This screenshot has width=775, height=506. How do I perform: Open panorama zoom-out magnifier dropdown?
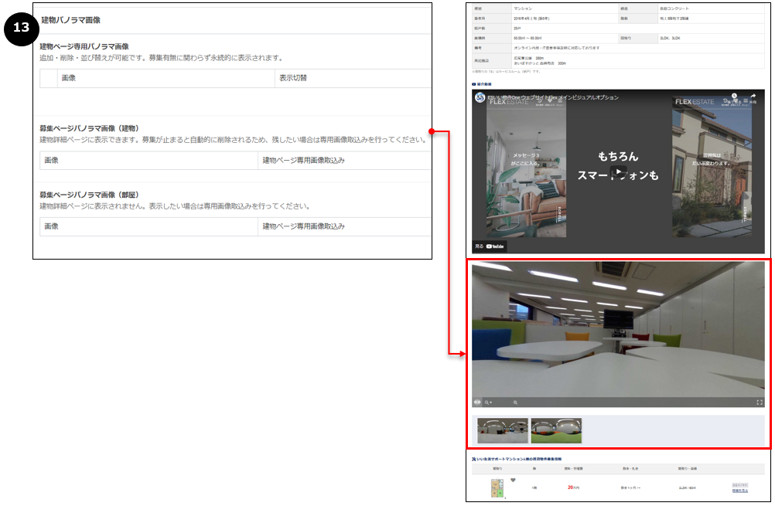click(489, 402)
